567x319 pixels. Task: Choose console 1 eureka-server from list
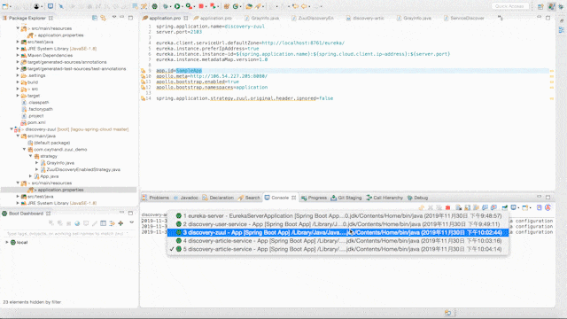(x=338, y=216)
